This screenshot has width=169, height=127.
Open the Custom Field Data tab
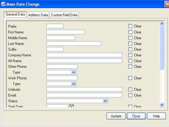point(64,15)
